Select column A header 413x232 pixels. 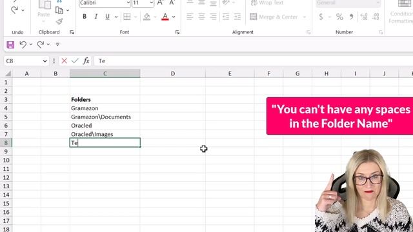point(26,73)
